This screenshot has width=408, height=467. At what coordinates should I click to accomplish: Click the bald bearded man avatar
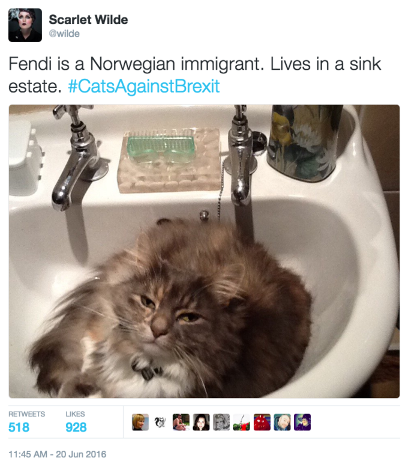click(282, 422)
